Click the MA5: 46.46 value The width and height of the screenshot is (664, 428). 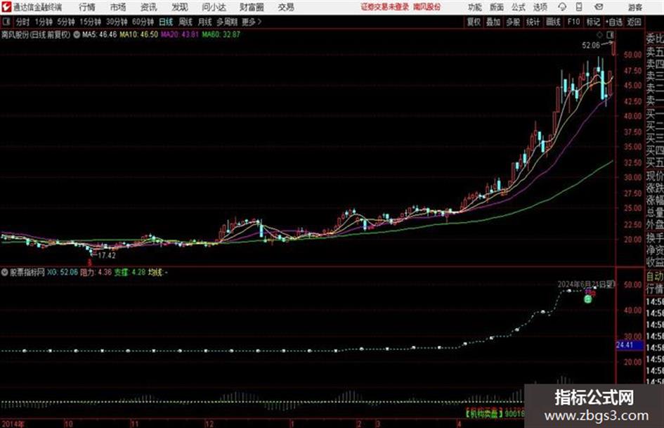coord(100,34)
